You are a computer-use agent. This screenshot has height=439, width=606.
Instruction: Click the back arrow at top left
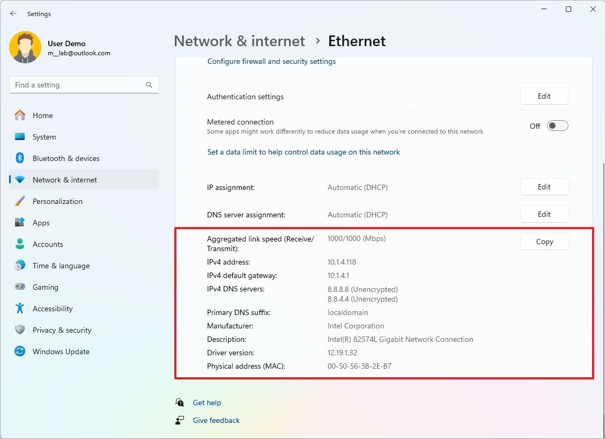pos(13,13)
